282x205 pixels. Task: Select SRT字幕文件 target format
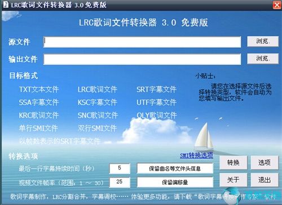click(156, 90)
